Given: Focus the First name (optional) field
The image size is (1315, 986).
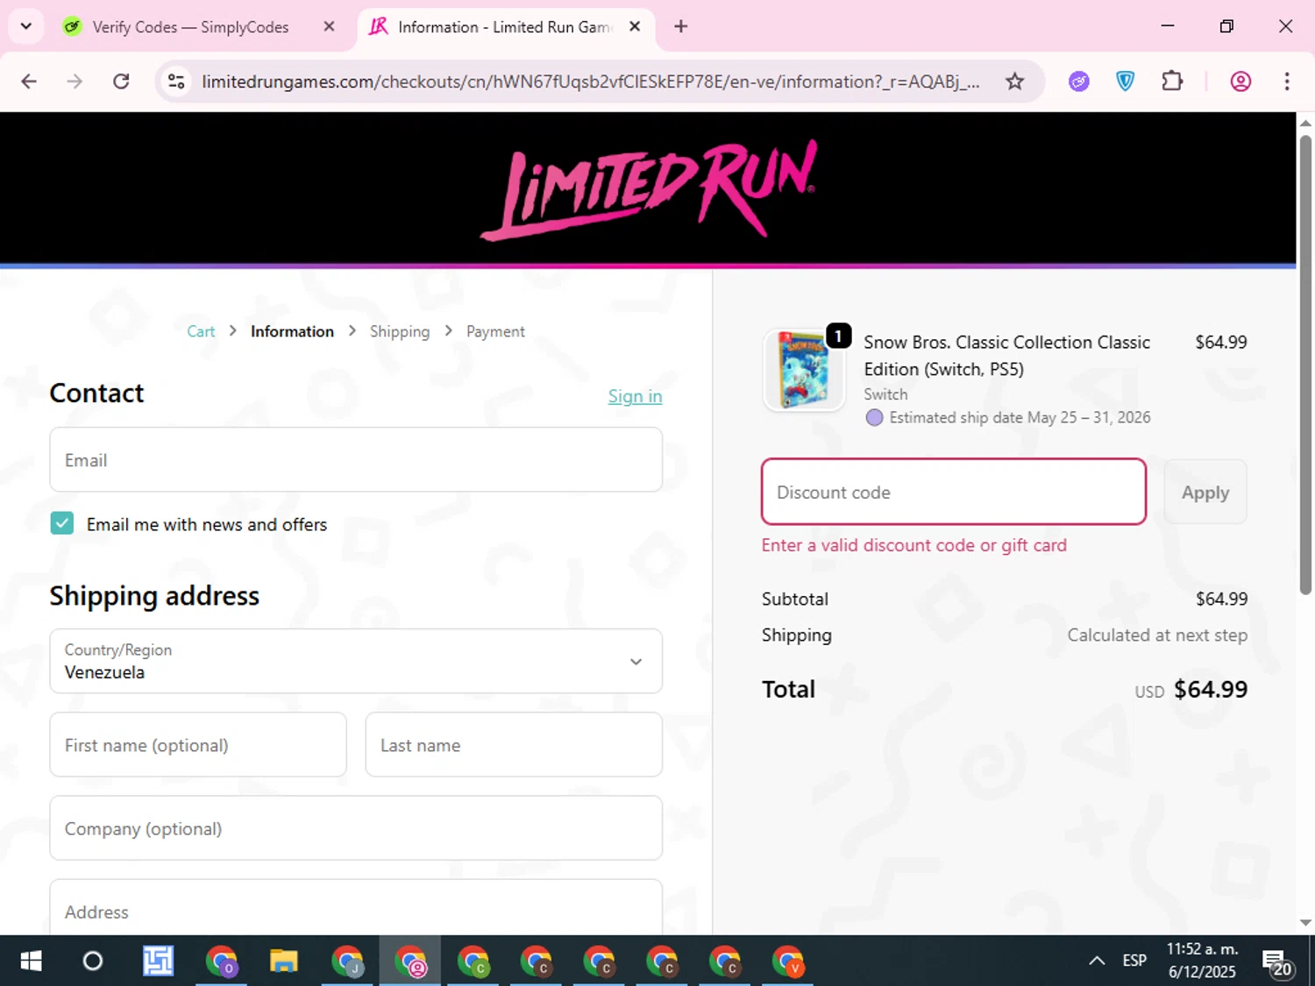Looking at the screenshot, I should [198, 744].
